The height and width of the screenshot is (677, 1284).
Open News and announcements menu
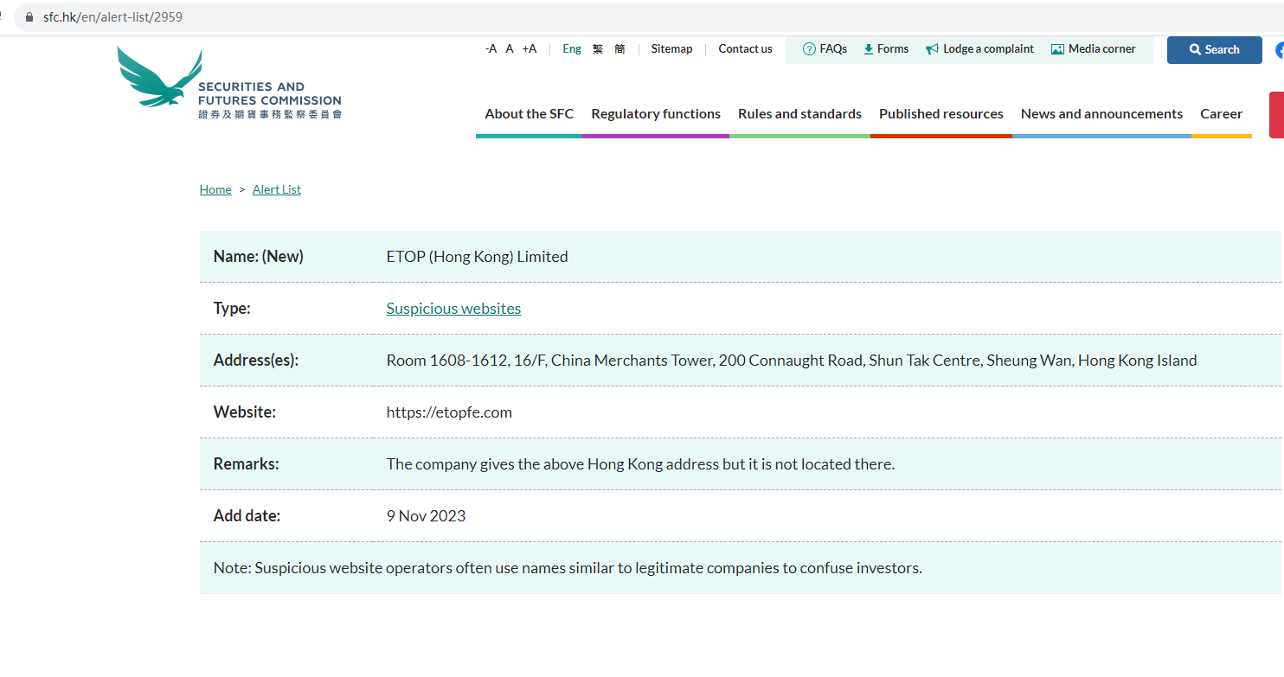(x=1101, y=114)
